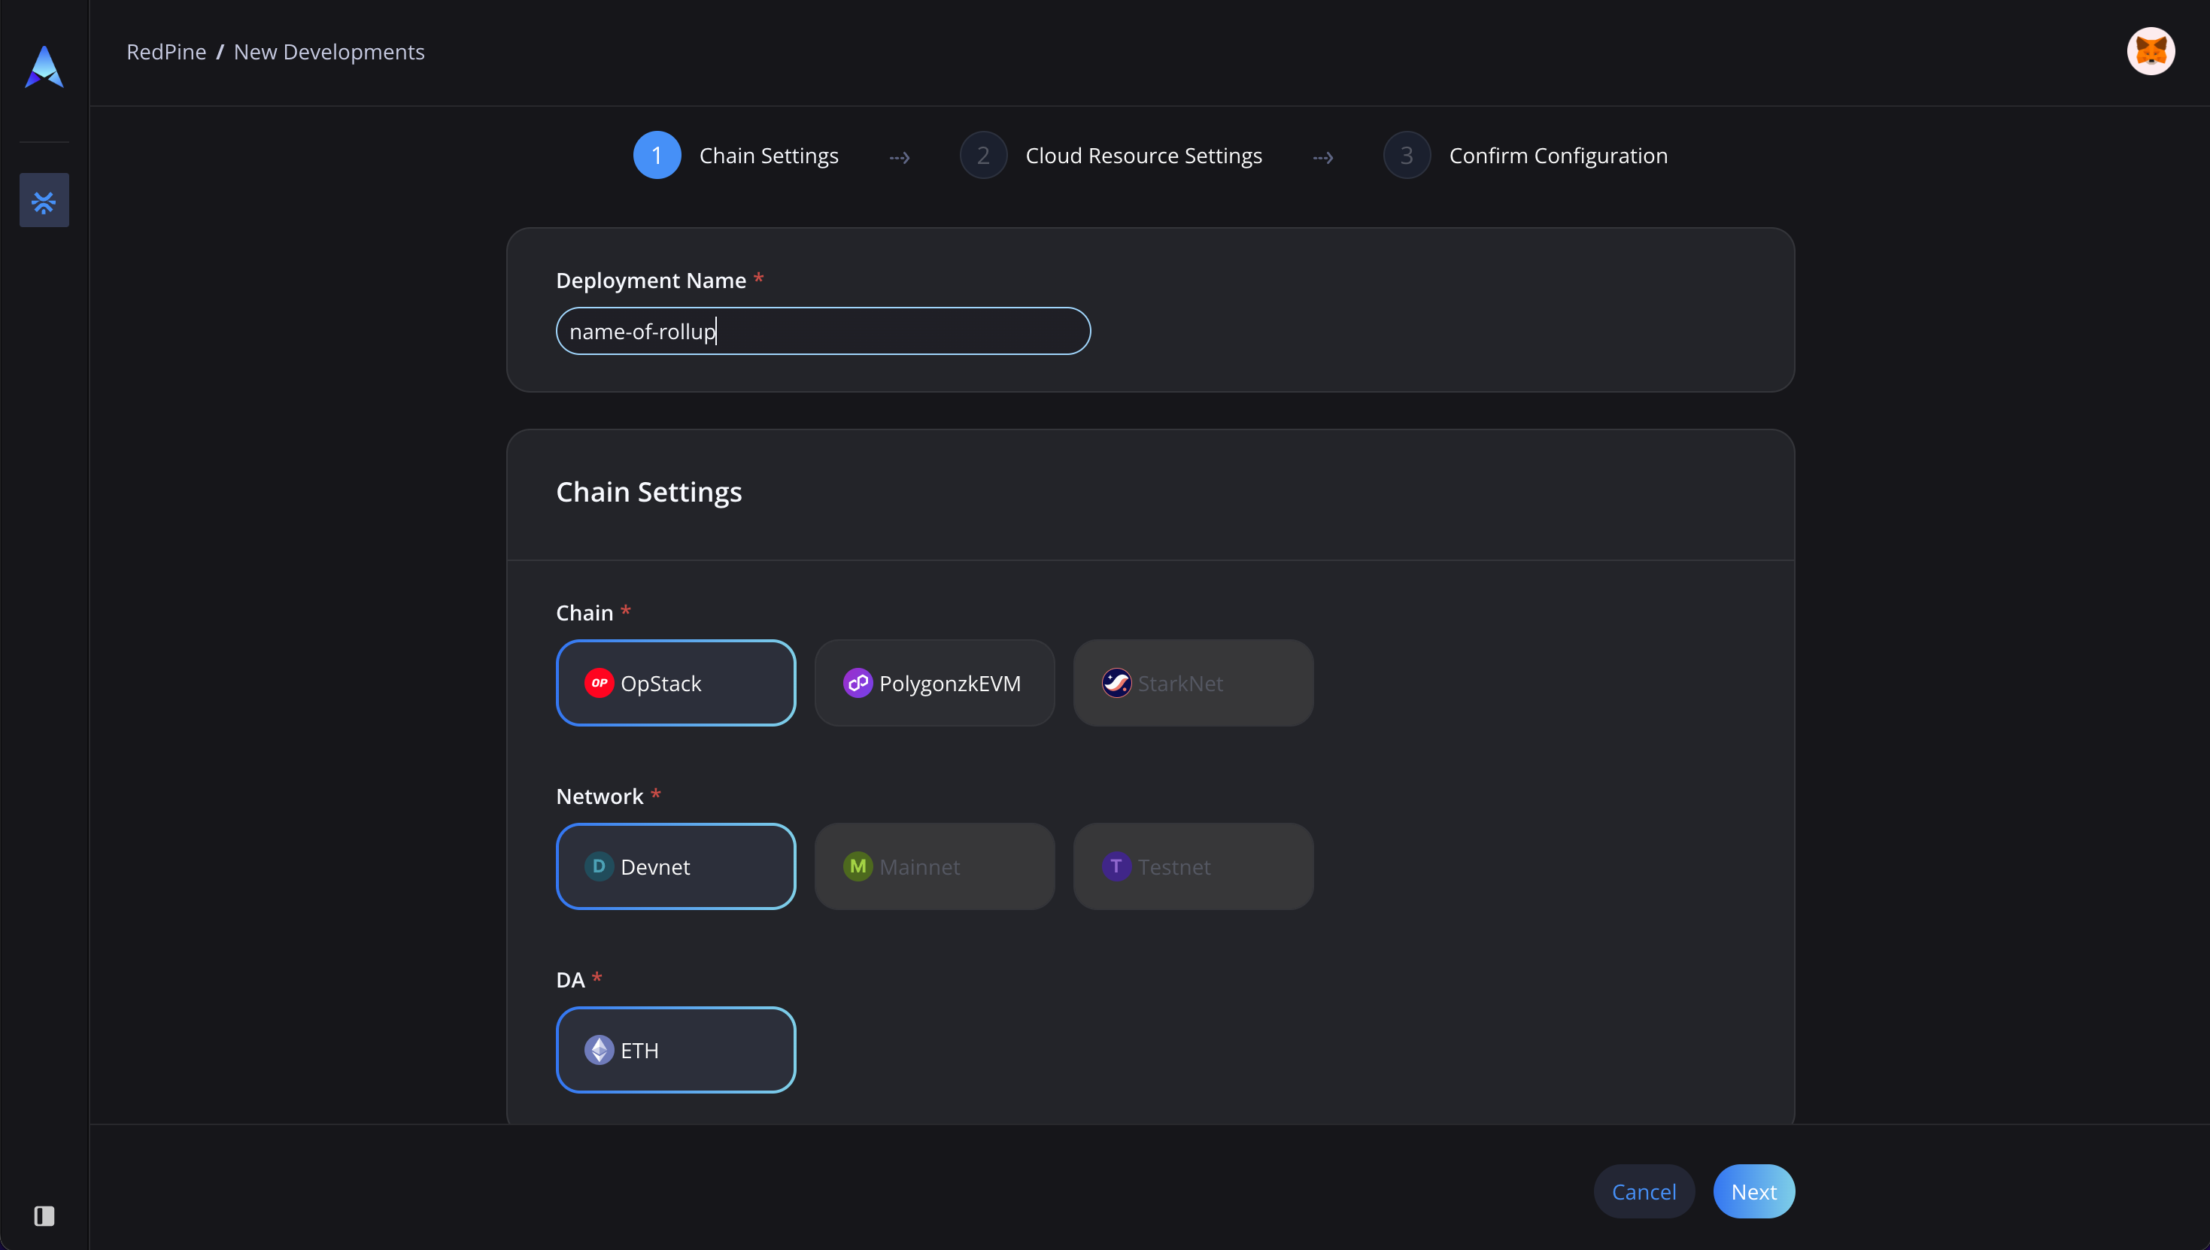This screenshot has height=1250, width=2210.
Task: Select the Testnet T badge icon
Action: pyautogui.click(x=1116, y=866)
